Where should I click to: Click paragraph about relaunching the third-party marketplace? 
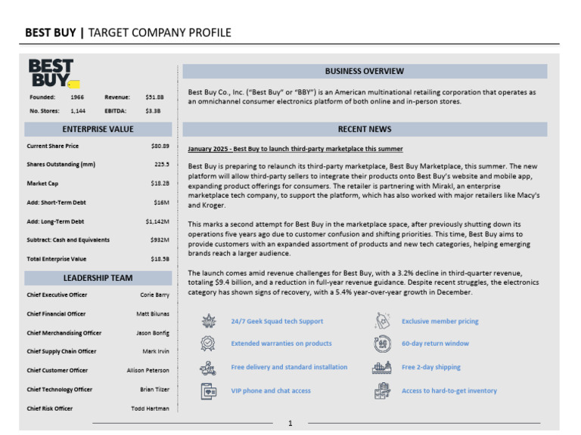(x=364, y=186)
